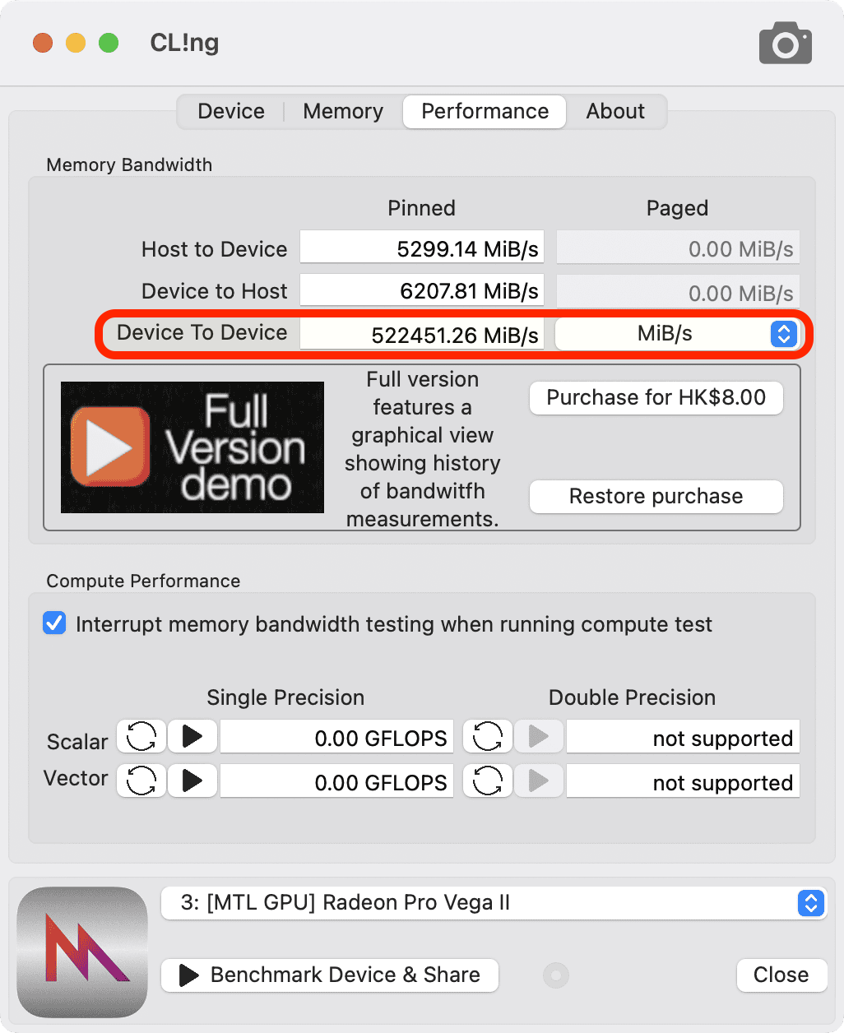Switch to the Device tab

click(231, 112)
